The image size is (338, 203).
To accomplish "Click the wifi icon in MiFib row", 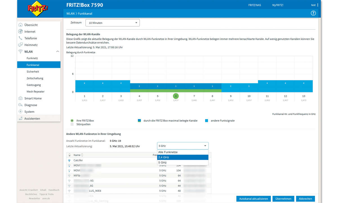I will (69, 175).
